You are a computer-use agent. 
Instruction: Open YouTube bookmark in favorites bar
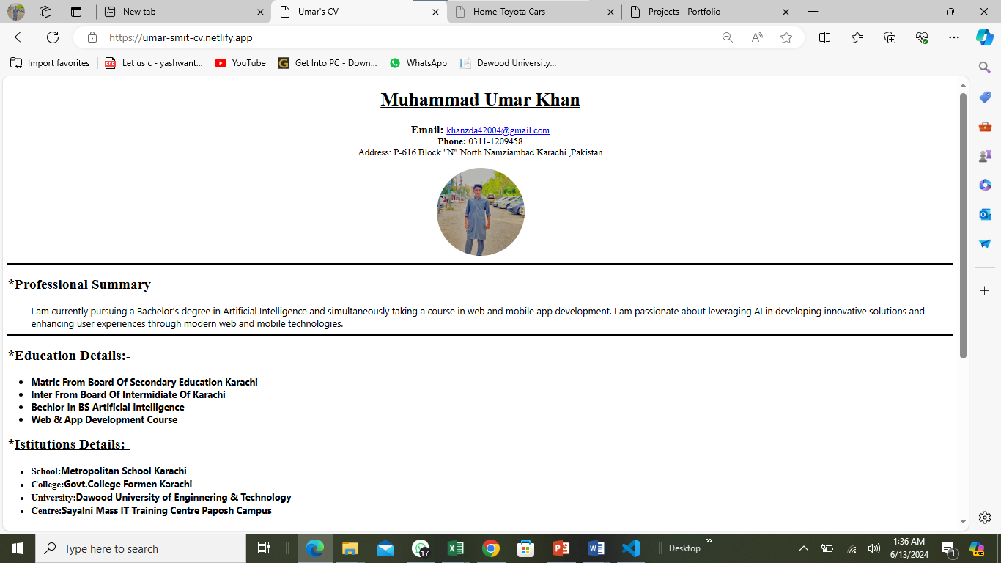(x=240, y=63)
